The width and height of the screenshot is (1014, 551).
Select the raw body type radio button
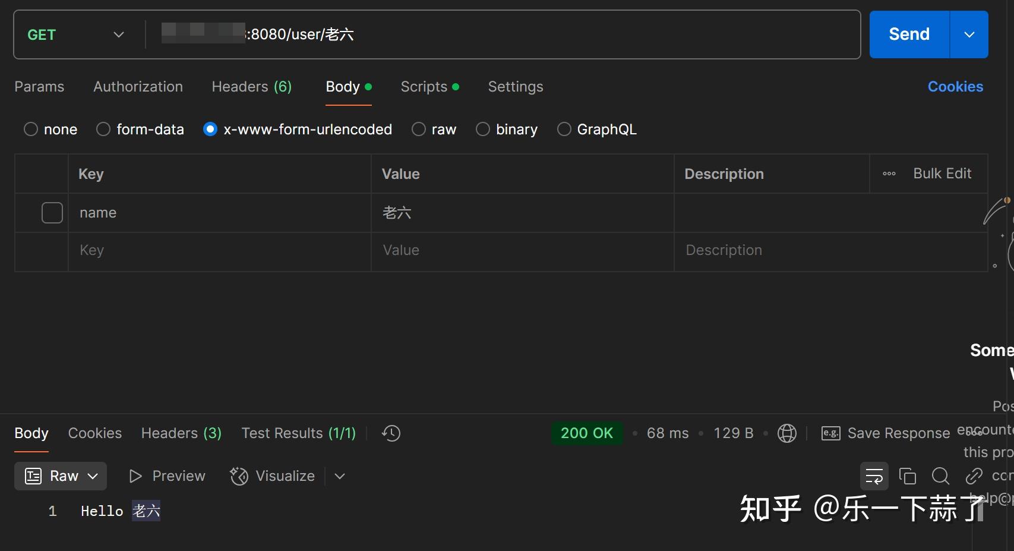[x=418, y=129]
